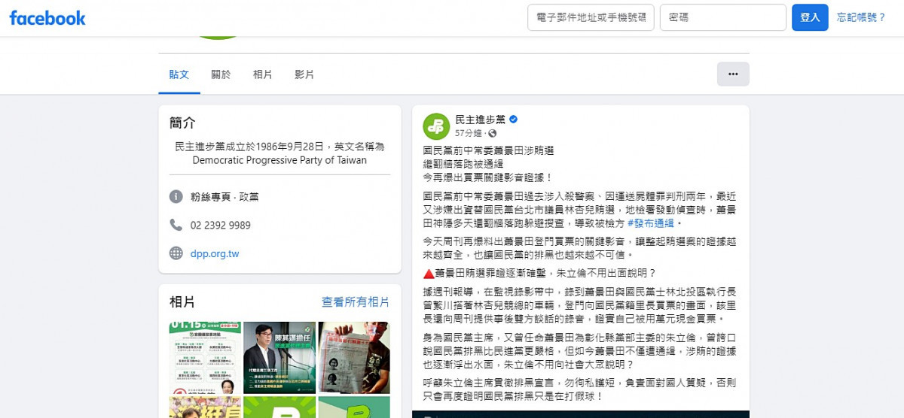Select the 簡介 intro heading
904x418 pixels.
tap(182, 123)
